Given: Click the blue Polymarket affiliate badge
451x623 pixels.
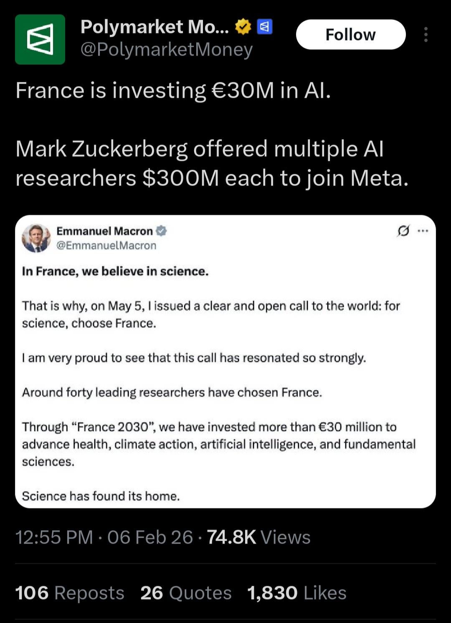Looking at the screenshot, I should (x=264, y=27).
